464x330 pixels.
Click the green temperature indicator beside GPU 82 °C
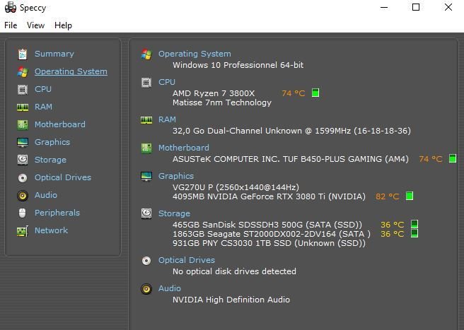pyautogui.click(x=410, y=196)
